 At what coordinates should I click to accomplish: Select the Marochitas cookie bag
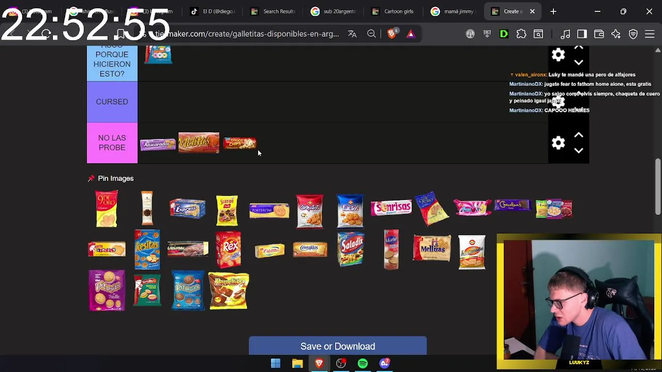tap(229, 291)
